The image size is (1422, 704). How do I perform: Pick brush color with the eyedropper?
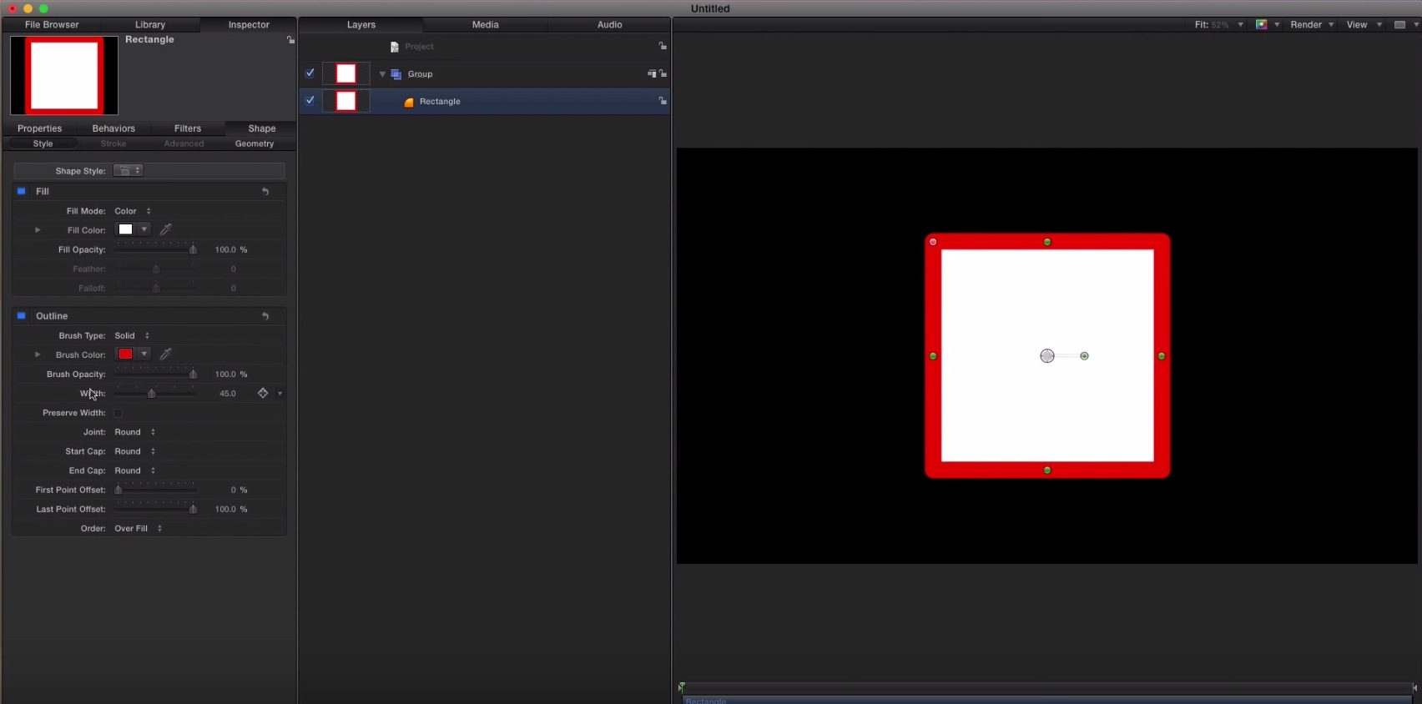pos(166,355)
